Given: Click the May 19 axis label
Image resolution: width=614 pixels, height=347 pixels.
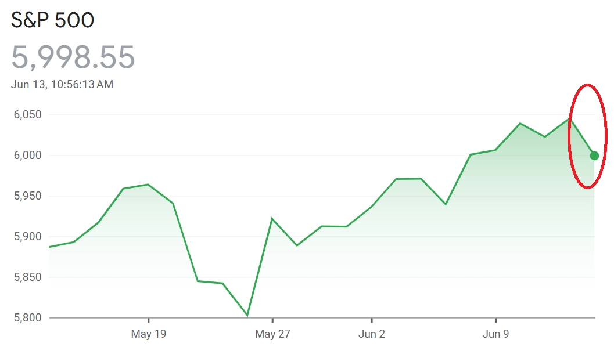Looking at the screenshot, I should 148,334.
